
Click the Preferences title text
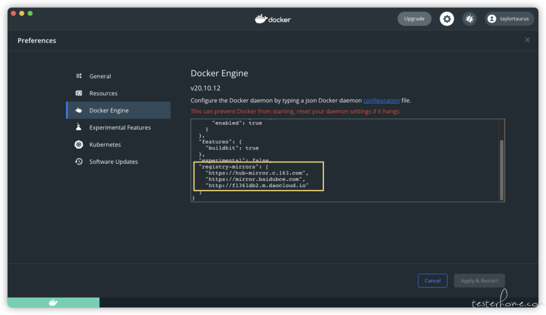[x=37, y=41]
